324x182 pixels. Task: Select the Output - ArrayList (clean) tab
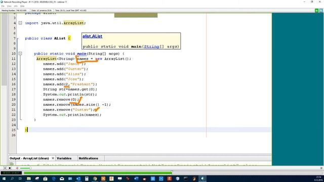coord(29,158)
